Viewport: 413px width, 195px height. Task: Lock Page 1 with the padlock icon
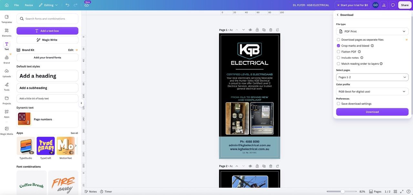point(257,30)
